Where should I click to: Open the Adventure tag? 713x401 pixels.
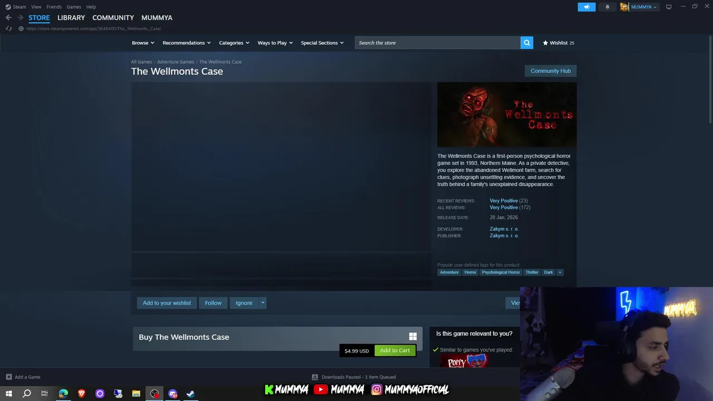point(449,272)
